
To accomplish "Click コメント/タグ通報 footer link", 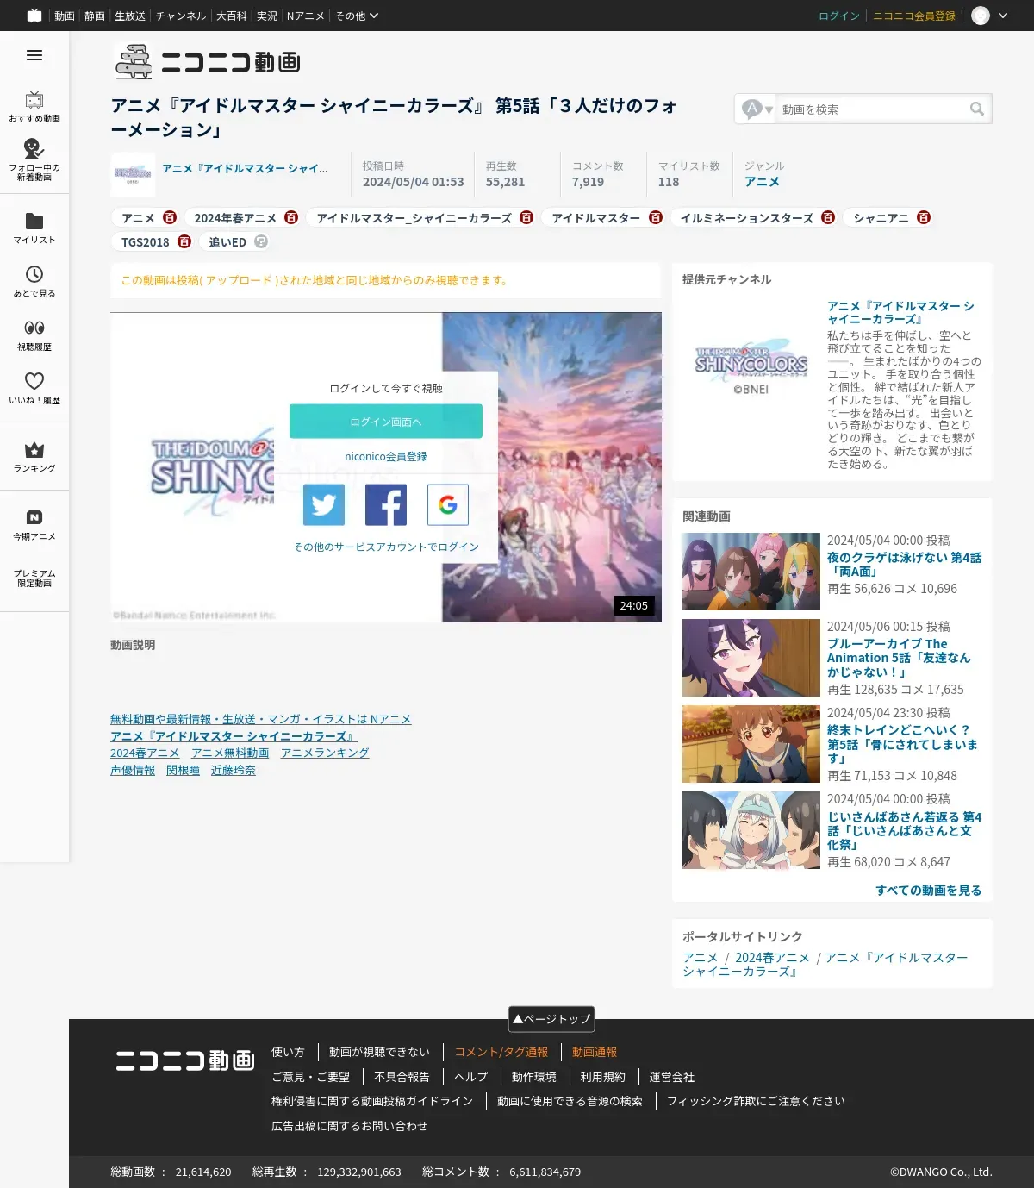I will tap(501, 1052).
